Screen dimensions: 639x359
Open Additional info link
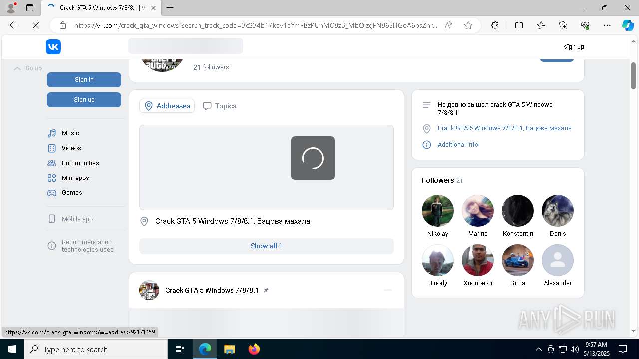458,145
